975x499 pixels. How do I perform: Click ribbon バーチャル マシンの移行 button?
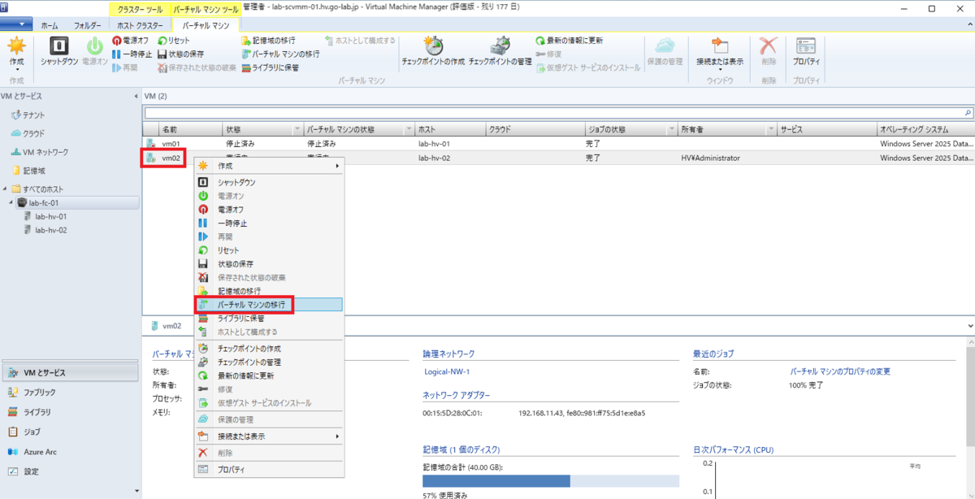click(280, 54)
